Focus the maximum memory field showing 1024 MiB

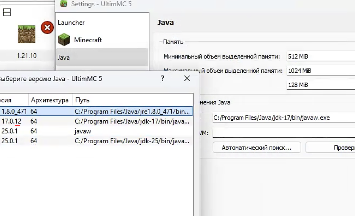(x=320, y=71)
